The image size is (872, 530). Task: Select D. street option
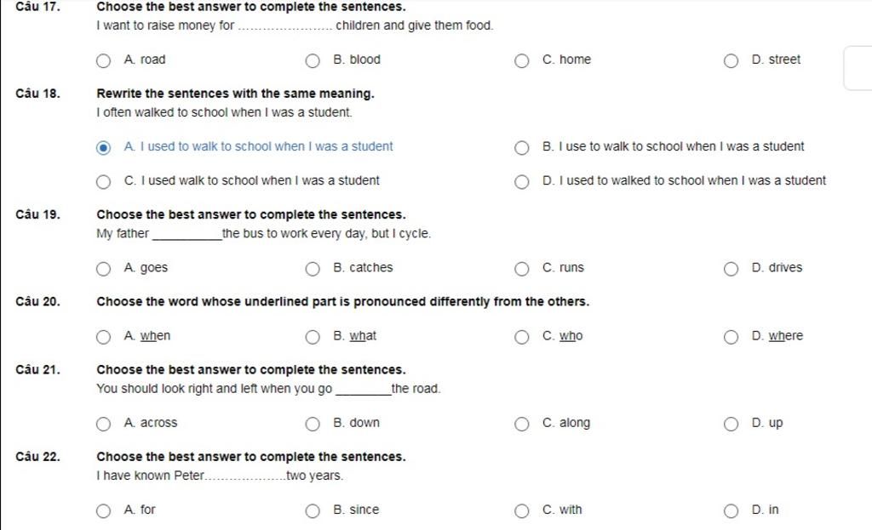(x=731, y=60)
